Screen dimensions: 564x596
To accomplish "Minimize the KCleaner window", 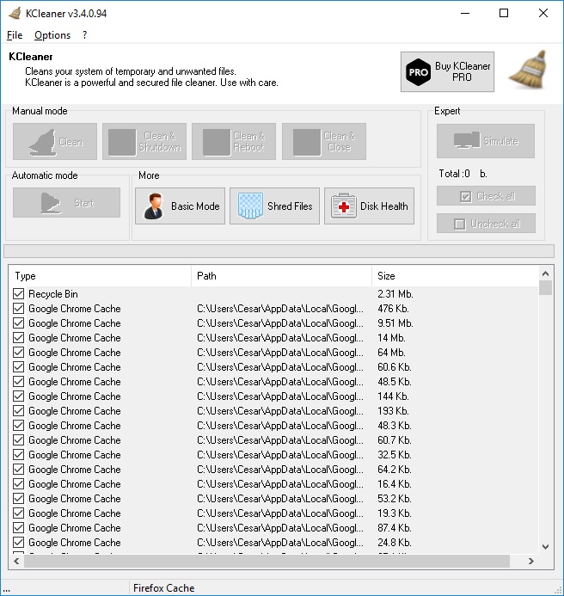I will pos(465,13).
